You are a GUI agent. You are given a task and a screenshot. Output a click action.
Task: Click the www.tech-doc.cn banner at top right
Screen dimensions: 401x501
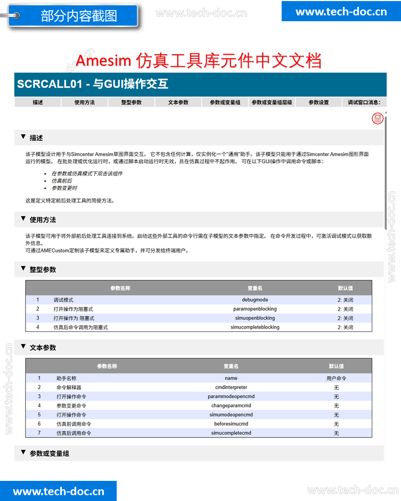point(341,12)
